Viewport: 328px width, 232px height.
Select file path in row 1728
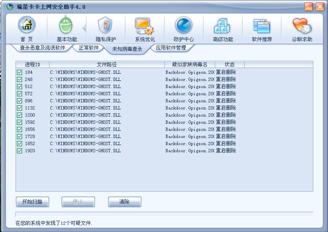[85, 136]
